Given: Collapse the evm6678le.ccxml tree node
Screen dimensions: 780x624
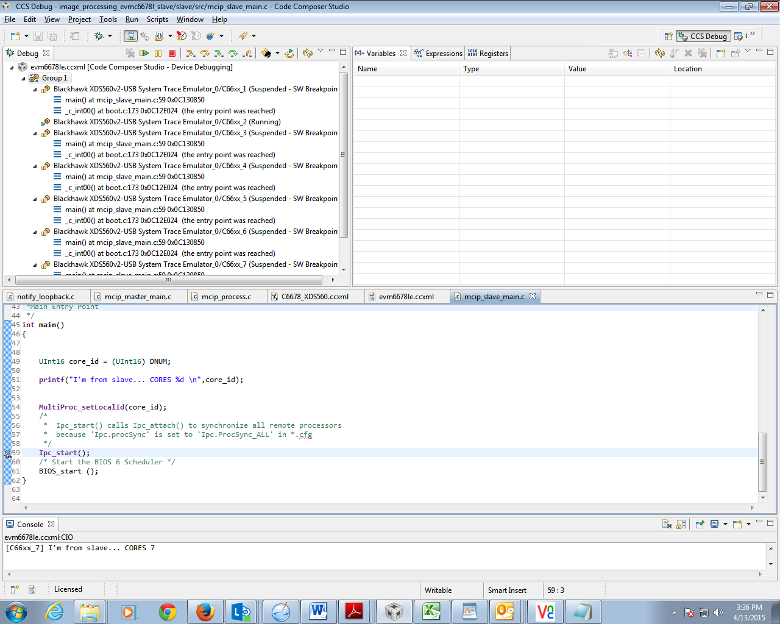Looking at the screenshot, I should click(x=12, y=68).
